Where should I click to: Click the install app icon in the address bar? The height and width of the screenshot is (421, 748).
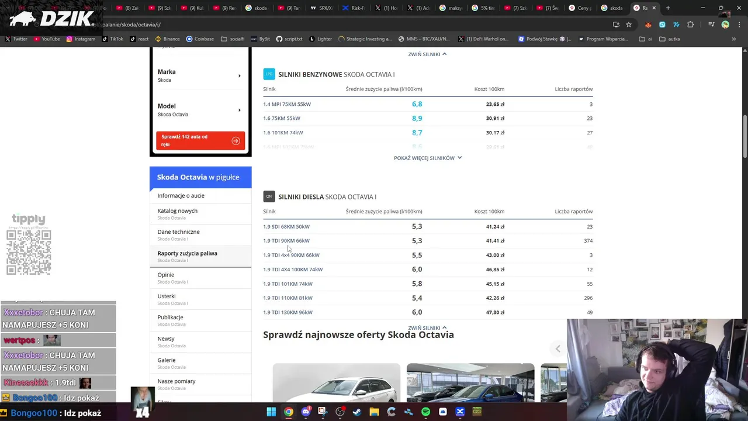616,25
